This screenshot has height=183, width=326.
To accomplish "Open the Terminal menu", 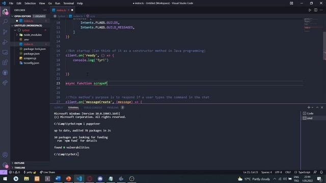I will [x=69, y=4].
